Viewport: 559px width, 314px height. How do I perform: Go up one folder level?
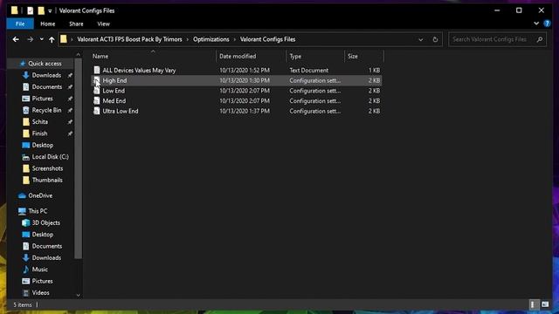[52, 39]
